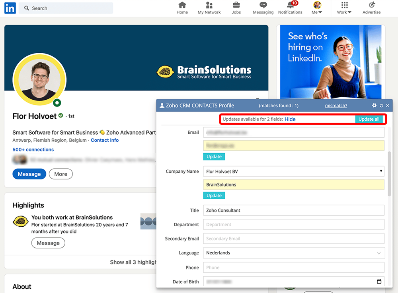The height and width of the screenshot is (293, 398).
Task: Click Hide next to updates available
Action: tap(290, 119)
